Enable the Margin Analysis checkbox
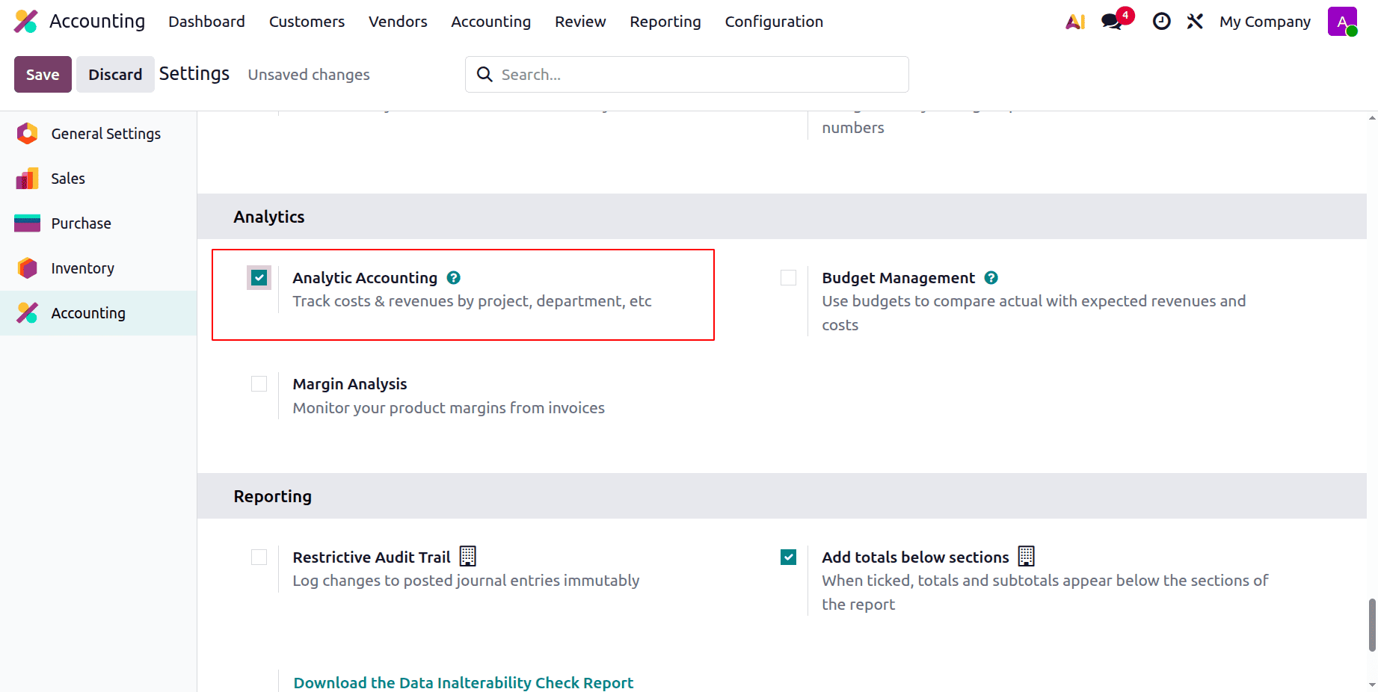This screenshot has width=1378, height=692. (x=259, y=384)
